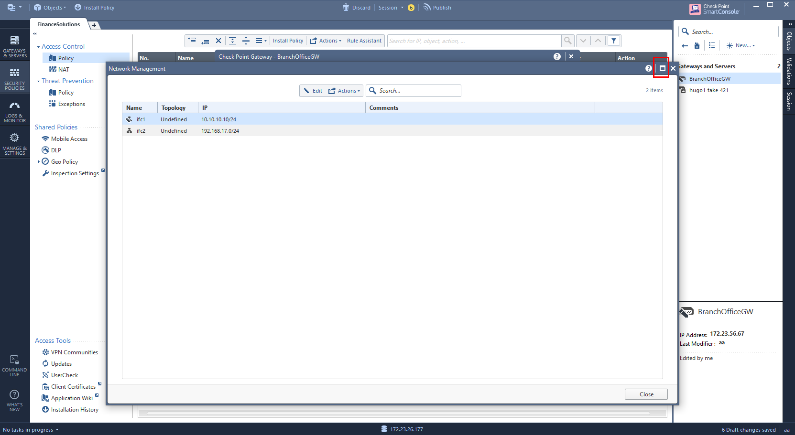Viewport: 795px width, 435px height.
Task: Collapse the Threat Prevention tree section
Action: coord(38,81)
